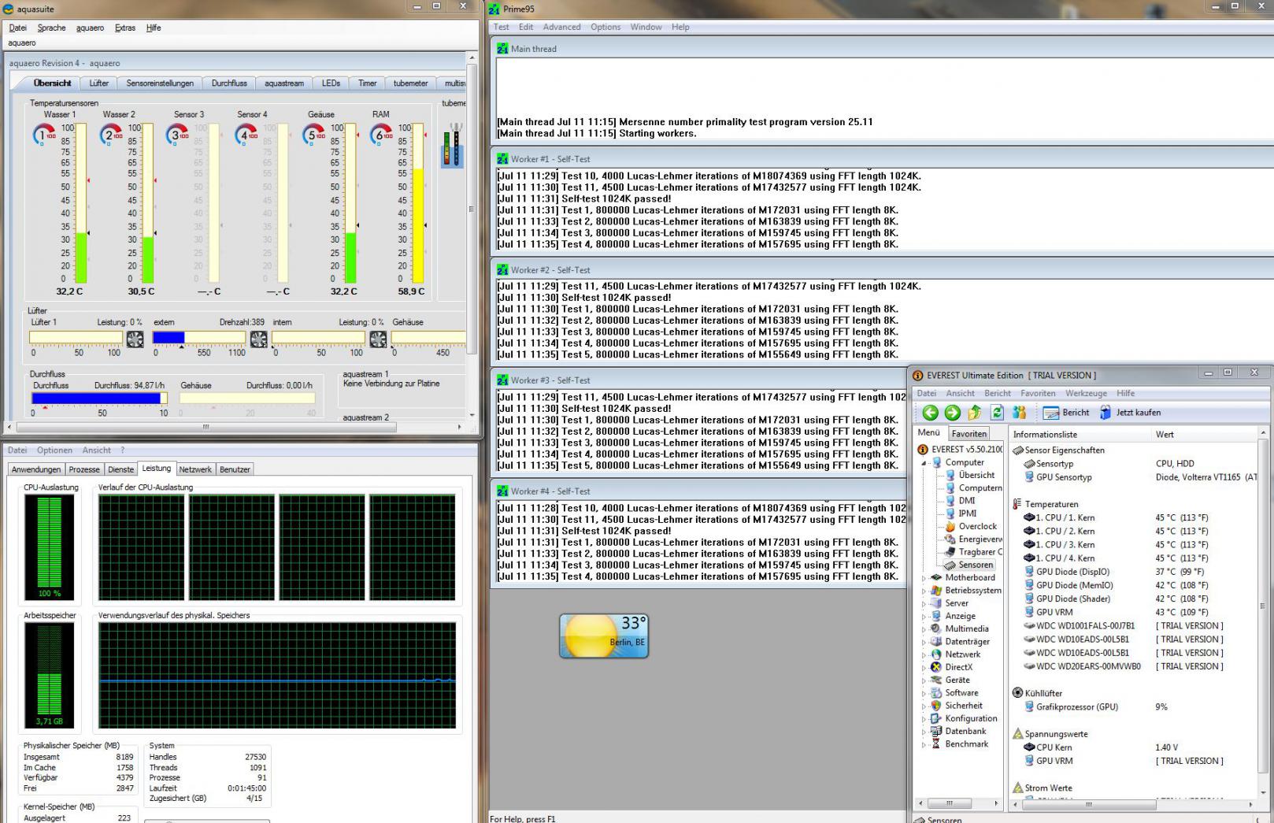The width and height of the screenshot is (1274, 823).
Task: Click the Wert column header in EVEREST
Action: pos(1204,435)
